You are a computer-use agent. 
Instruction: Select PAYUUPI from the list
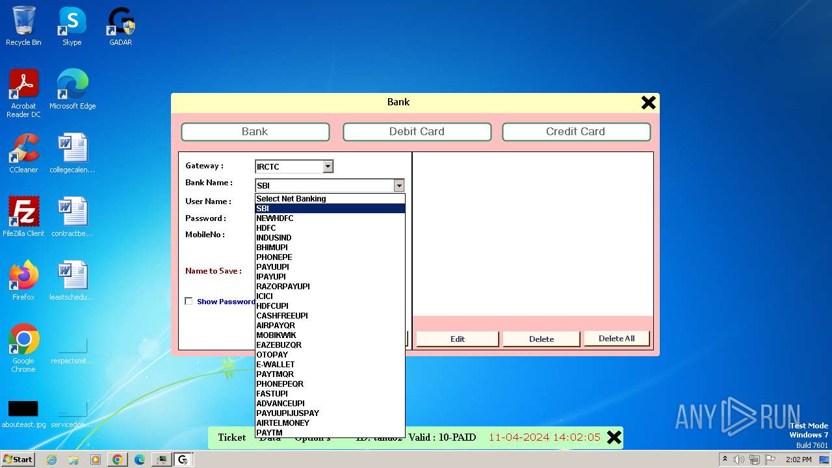pyautogui.click(x=330, y=267)
